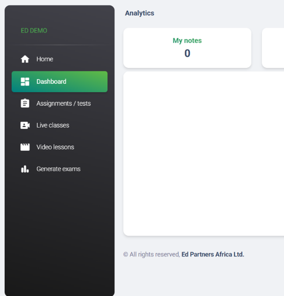Screen dimensions: 284x296
Task: Open Assignments / tests text label
Action: 63,103
